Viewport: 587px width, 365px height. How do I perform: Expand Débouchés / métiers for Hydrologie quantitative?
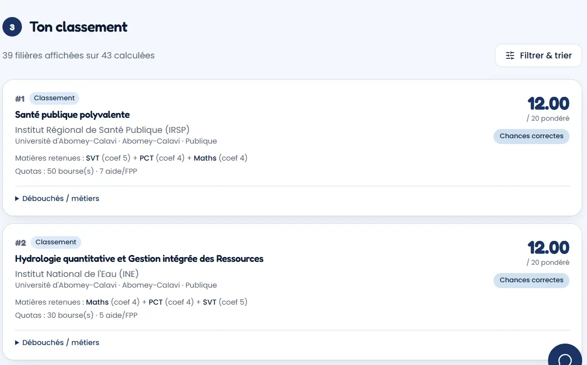point(57,343)
